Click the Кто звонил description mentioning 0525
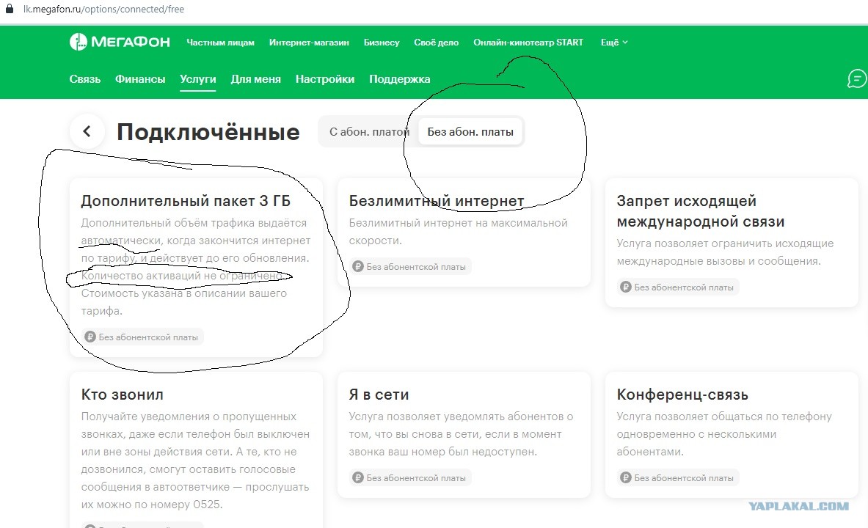The image size is (868, 528). (x=195, y=461)
